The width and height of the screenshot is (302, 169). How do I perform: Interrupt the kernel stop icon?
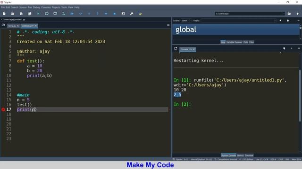[292, 48]
